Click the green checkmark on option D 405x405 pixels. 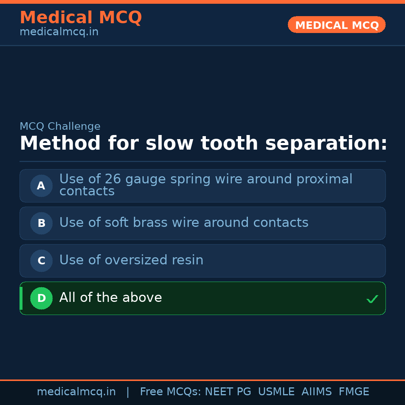tap(372, 299)
